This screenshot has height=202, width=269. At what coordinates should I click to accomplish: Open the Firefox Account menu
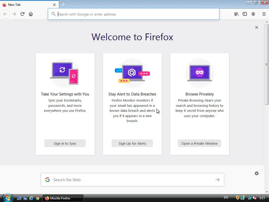[x=253, y=14]
